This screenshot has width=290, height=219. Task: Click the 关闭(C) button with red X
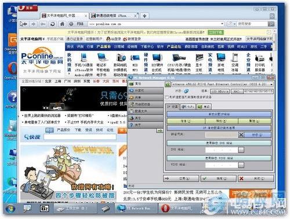pyautogui.click(x=256, y=178)
